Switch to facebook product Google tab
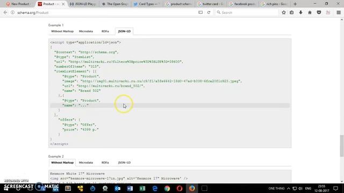344x193 pixels. coord(242,4)
